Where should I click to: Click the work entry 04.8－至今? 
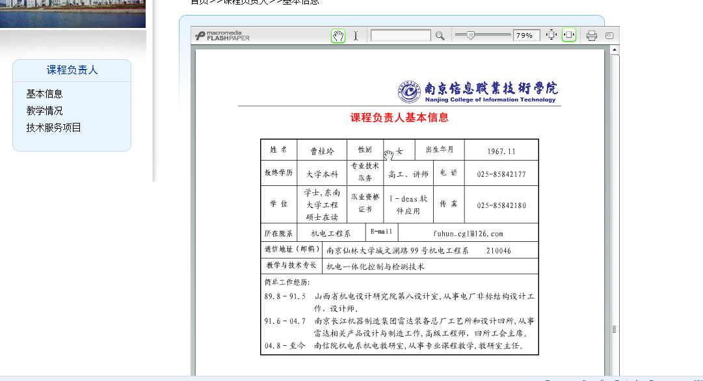(x=285, y=346)
